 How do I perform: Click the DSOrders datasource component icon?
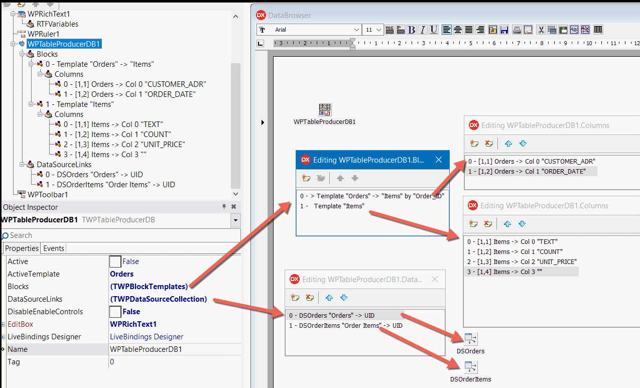click(x=470, y=339)
